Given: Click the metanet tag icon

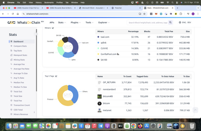Looking at the screenshot, I should (x=99, y=111).
